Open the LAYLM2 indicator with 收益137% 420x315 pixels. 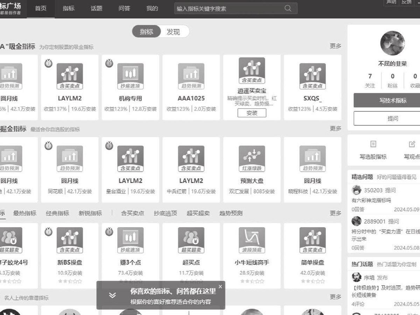coord(70,77)
